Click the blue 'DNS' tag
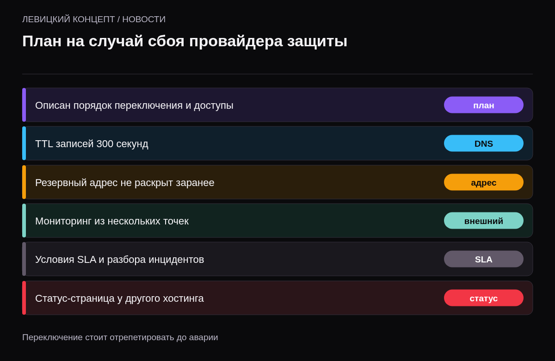 tap(484, 143)
